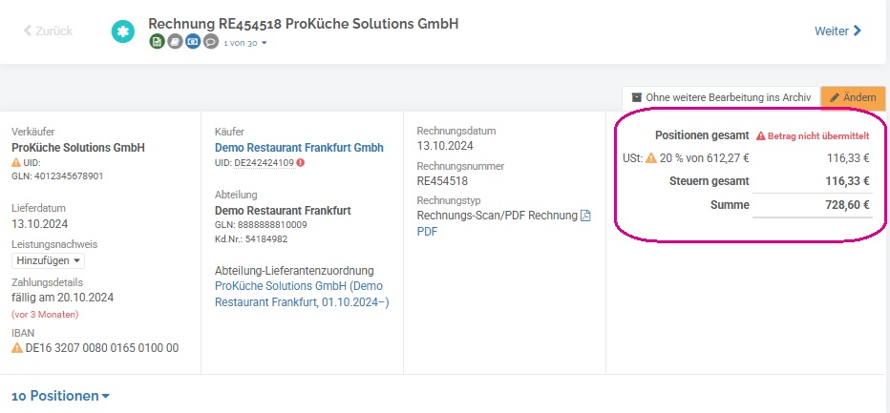The image size is (890, 413).
Task: Click the gray book status icon
Action: [175, 41]
